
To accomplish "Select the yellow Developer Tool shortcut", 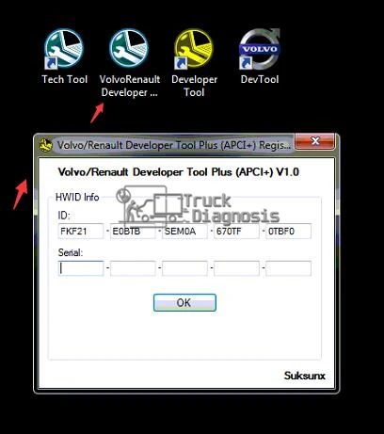I will pyautogui.click(x=194, y=63).
